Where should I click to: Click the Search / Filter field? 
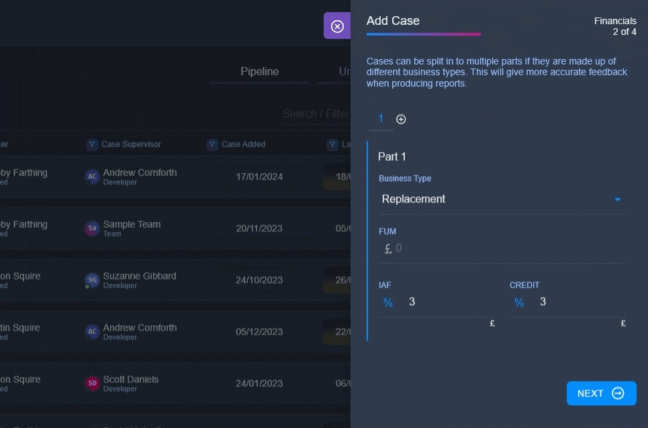point(316,114)
